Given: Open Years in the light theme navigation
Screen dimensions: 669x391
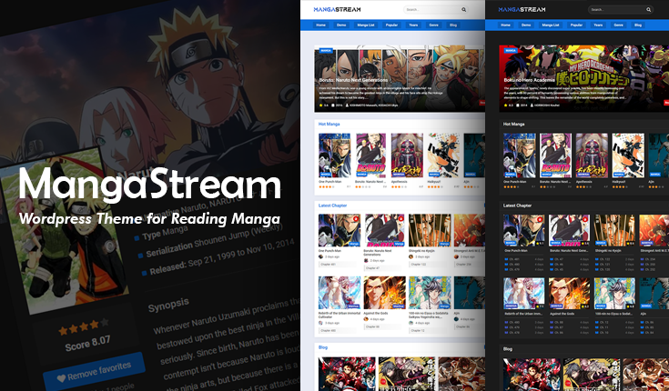Looking at the screenshot, I should 413,25.
